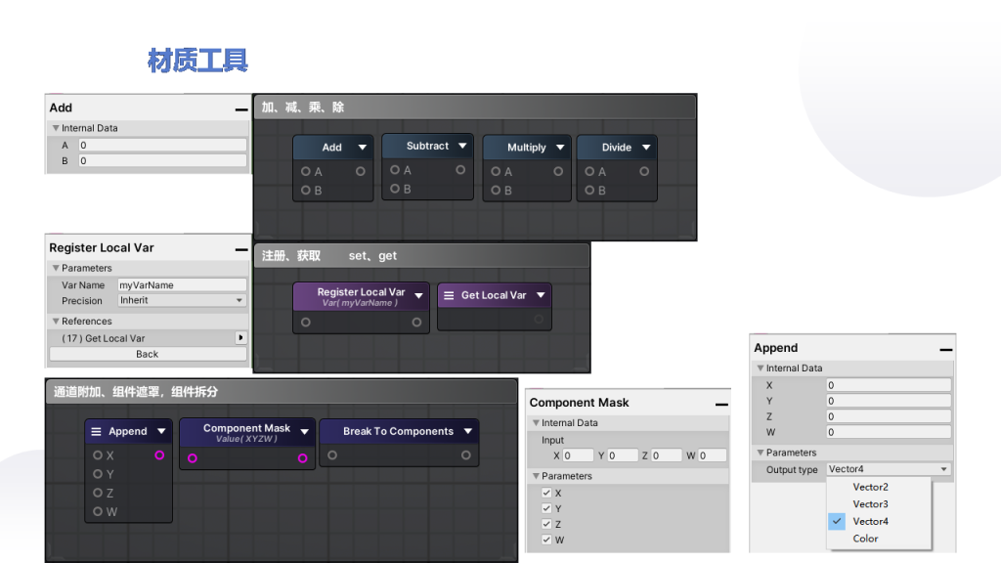Uncheck the X component checkbox
Viewport: 1001px width, 563px height.
point(546,493)
